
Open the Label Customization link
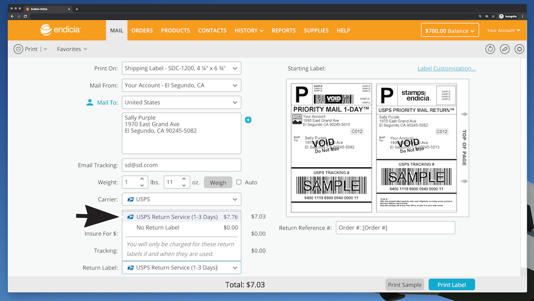pyautogui.click(x=446, y=68)
